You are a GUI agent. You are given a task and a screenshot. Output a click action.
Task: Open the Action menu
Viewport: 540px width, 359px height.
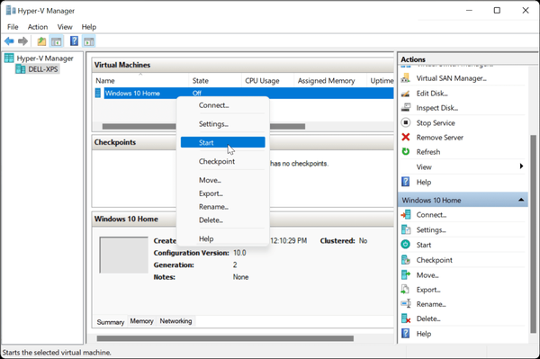(38, 27)
